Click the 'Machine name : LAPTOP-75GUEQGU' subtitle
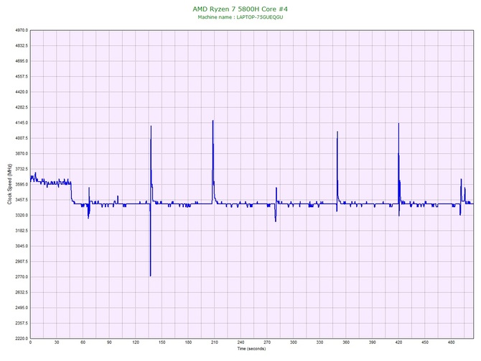Screen dimensions: 481x361 240,17
